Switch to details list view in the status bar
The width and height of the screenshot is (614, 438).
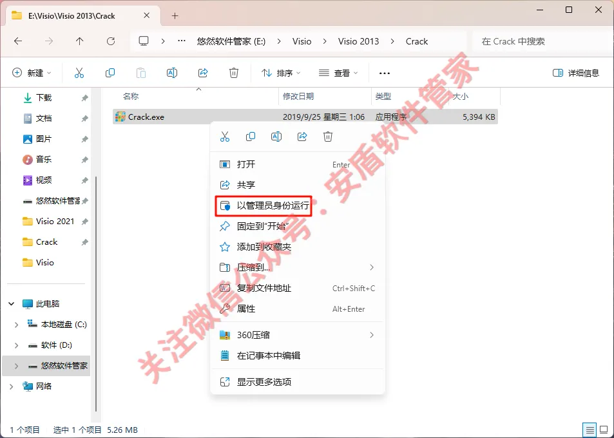point(590,430)
